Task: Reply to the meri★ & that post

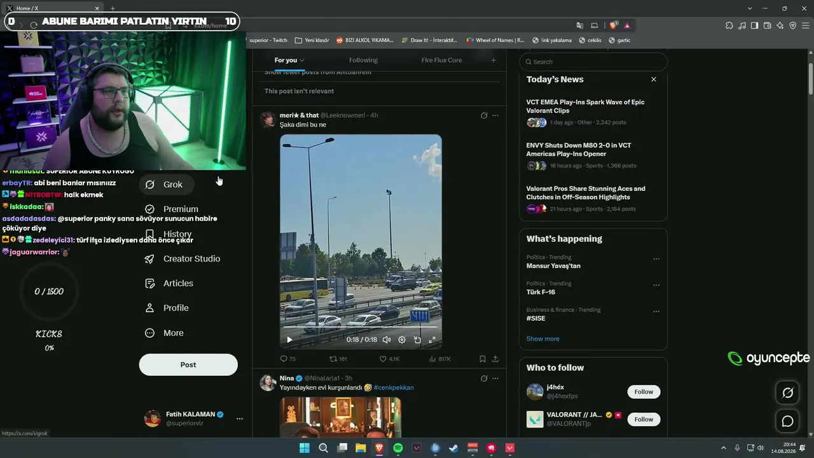Action: [x=287, y=359]
